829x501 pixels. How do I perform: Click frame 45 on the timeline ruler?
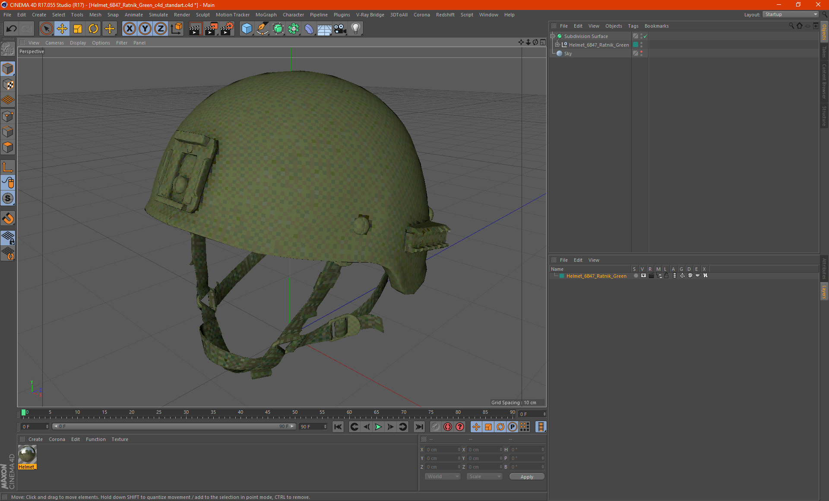267,413
